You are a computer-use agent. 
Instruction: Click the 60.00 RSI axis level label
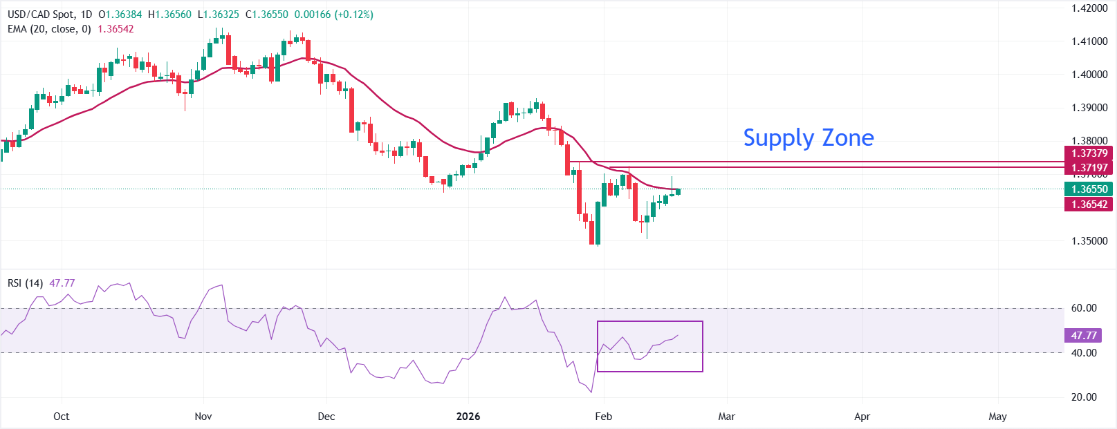(1084, 308)
